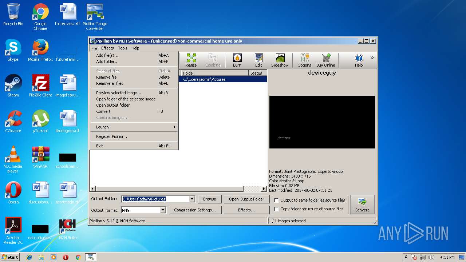This screenshot has height=262, width=466.
Task: Open µTorrent desktop shortcut
Action: [x=40, y=122]
